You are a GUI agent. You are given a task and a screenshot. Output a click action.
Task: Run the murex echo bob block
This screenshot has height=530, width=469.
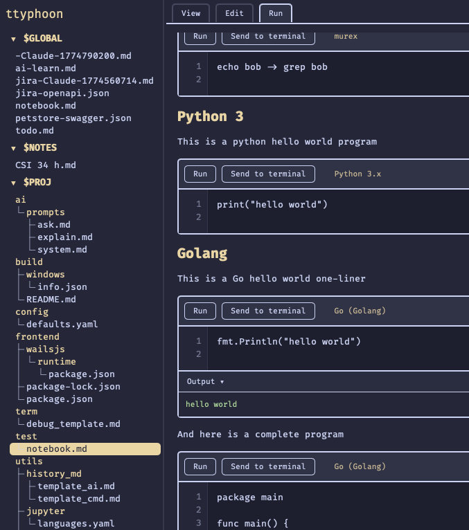[200, 37]
